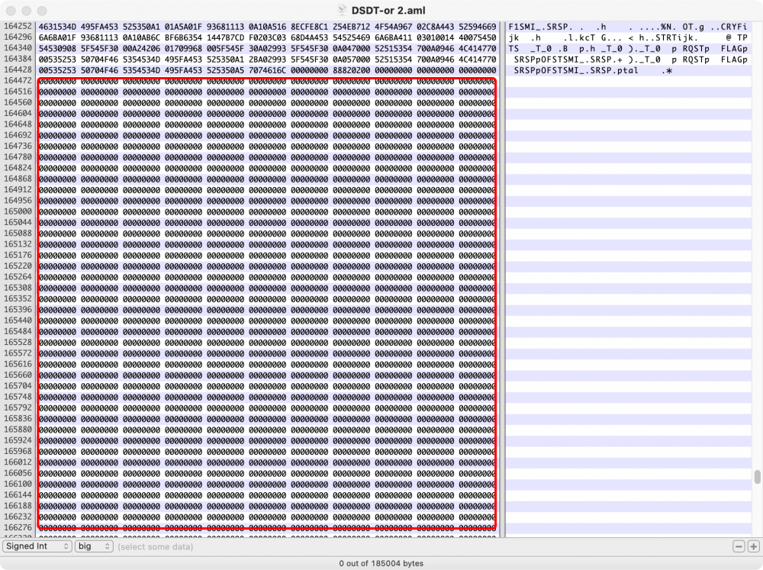Select hex value 01709968
Screen dimensions: 763x570
click(x=183, y=49)
